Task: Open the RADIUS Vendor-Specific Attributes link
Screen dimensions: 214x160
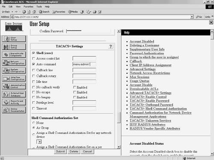Action: [155, 128]
